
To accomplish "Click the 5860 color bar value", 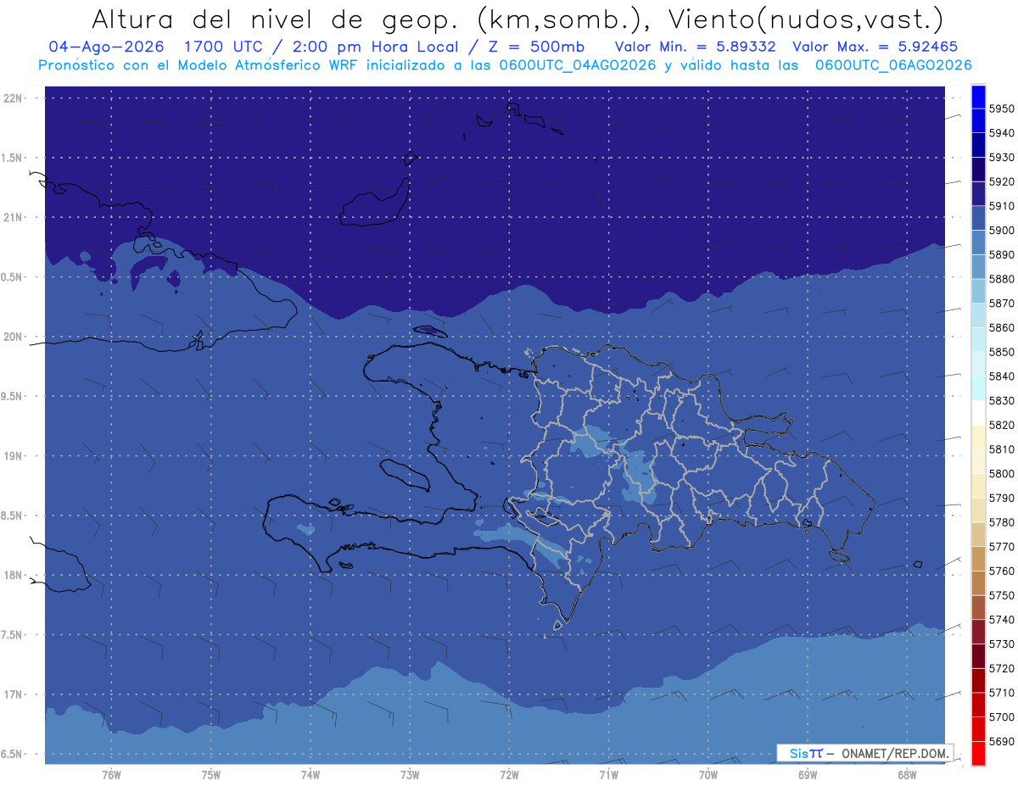I will point(1001,327).
